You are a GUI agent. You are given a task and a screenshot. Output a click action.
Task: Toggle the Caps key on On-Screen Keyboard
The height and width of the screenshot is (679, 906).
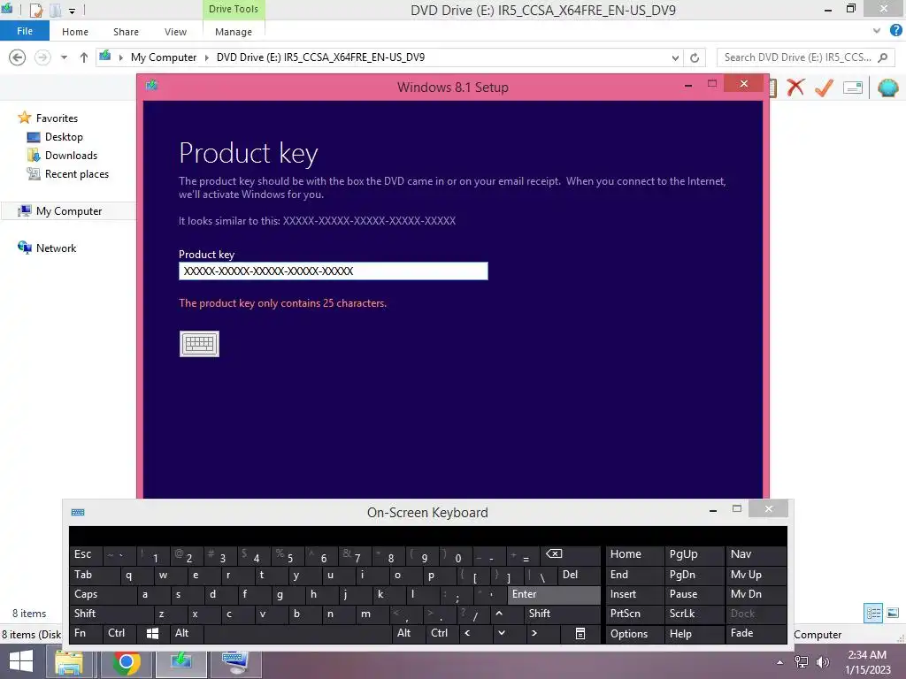click(103, 594)
